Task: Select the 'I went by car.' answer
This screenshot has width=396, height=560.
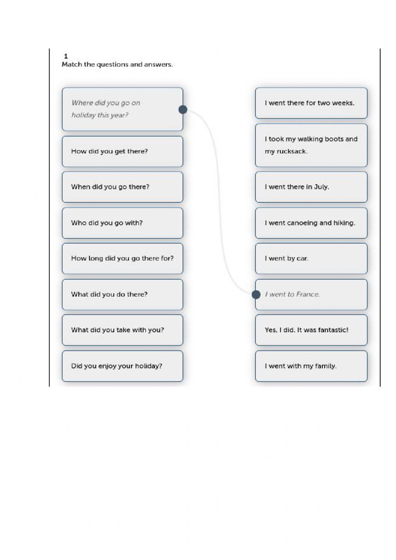Action: 311,259
